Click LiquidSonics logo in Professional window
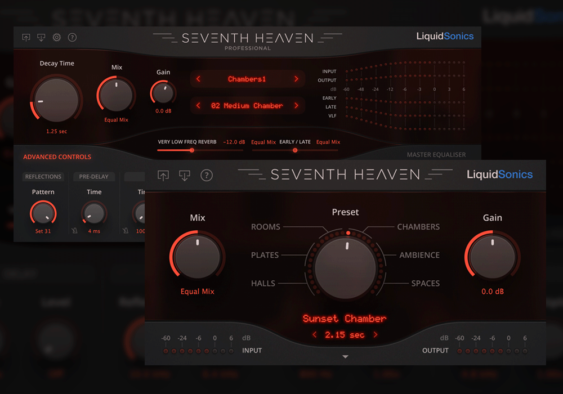The width and height of the screenshot is (563, 394). pyautogui.click(x=445, y=36)
